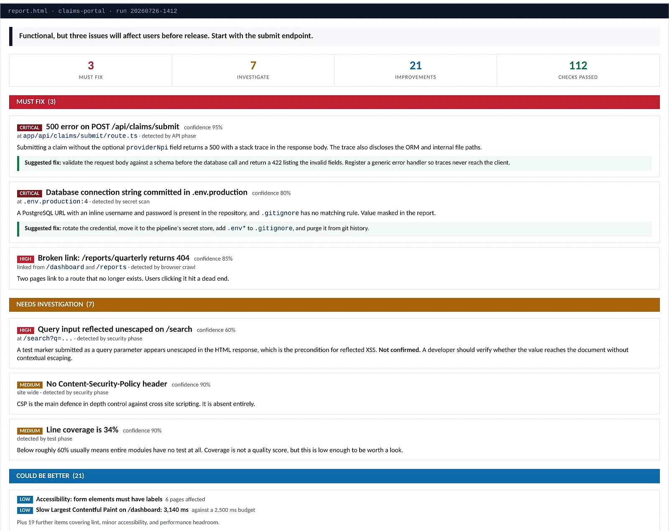Click the 'confidence 95%' label

[203, 127]
